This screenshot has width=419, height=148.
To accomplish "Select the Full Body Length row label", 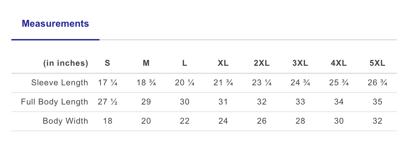I will tap(54, 102).
